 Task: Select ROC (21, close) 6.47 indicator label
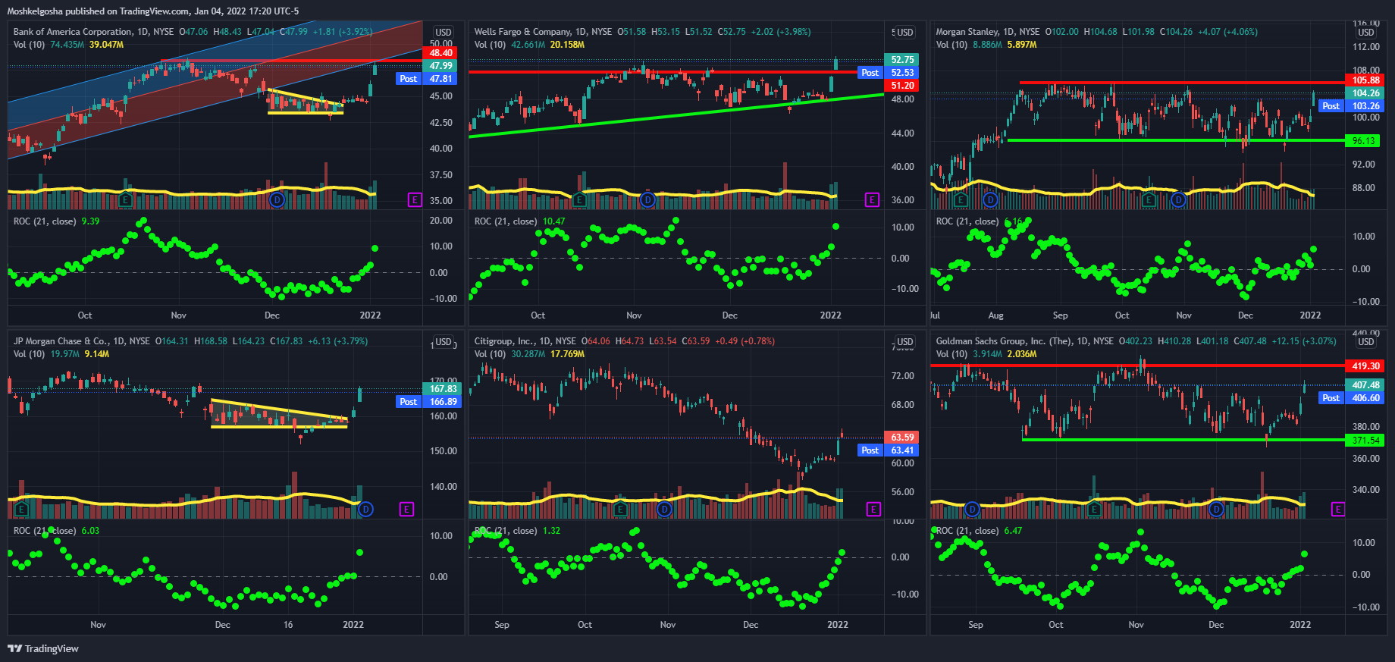(x=979, y=531)
